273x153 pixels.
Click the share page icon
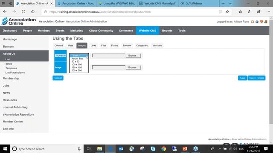(259, 11)
